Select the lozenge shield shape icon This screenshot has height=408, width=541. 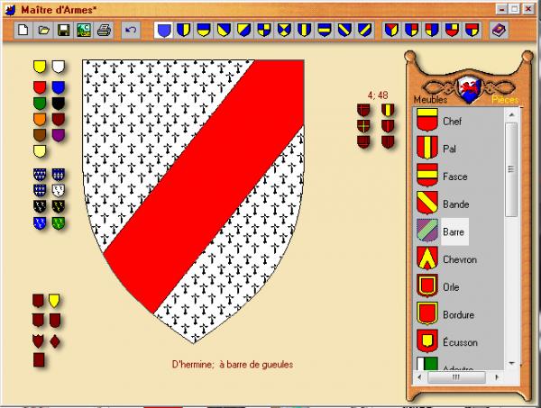[x=55, y=341]
